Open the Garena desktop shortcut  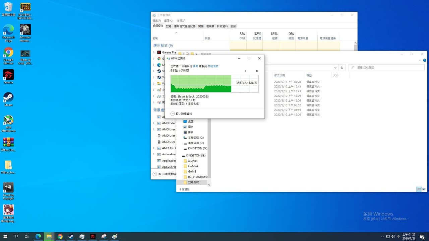tap(8, 77)
